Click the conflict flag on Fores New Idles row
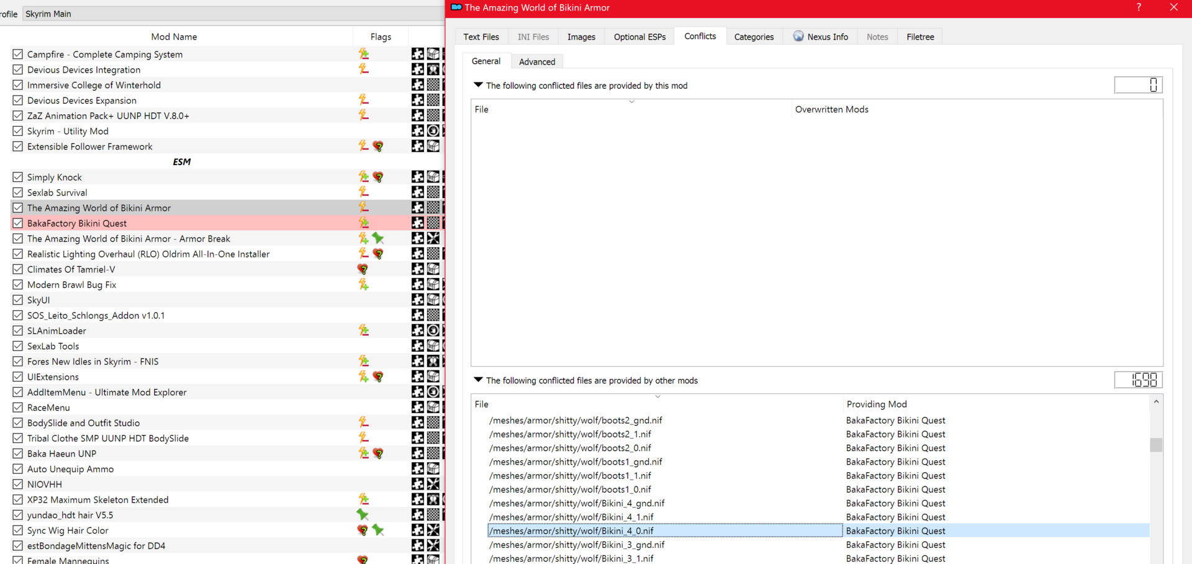1192x564 pixels. click(364, 361)
